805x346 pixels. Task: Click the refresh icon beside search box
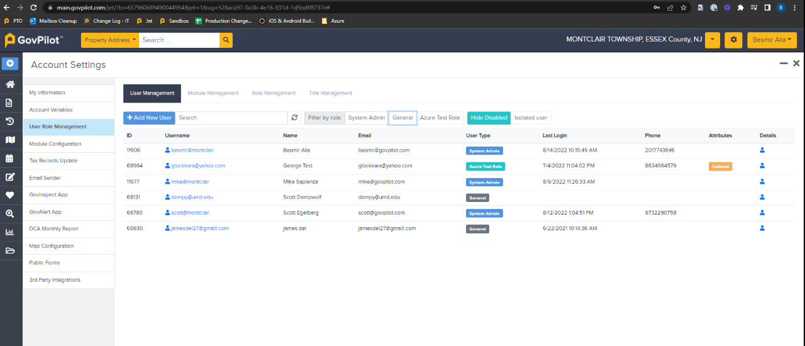point(295,118)
